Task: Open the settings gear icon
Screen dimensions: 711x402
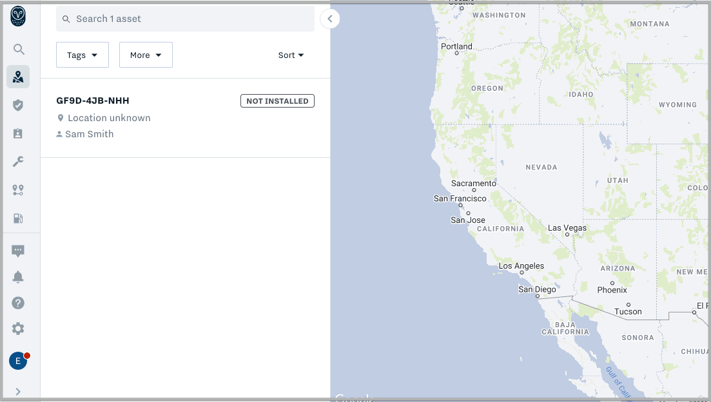Action: 18,329
